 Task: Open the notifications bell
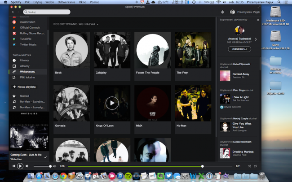click(222, 12)
